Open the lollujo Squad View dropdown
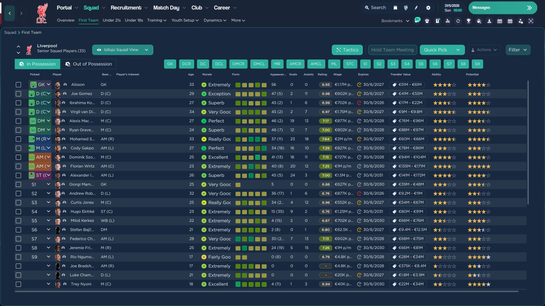 click(x=123, y=50)
